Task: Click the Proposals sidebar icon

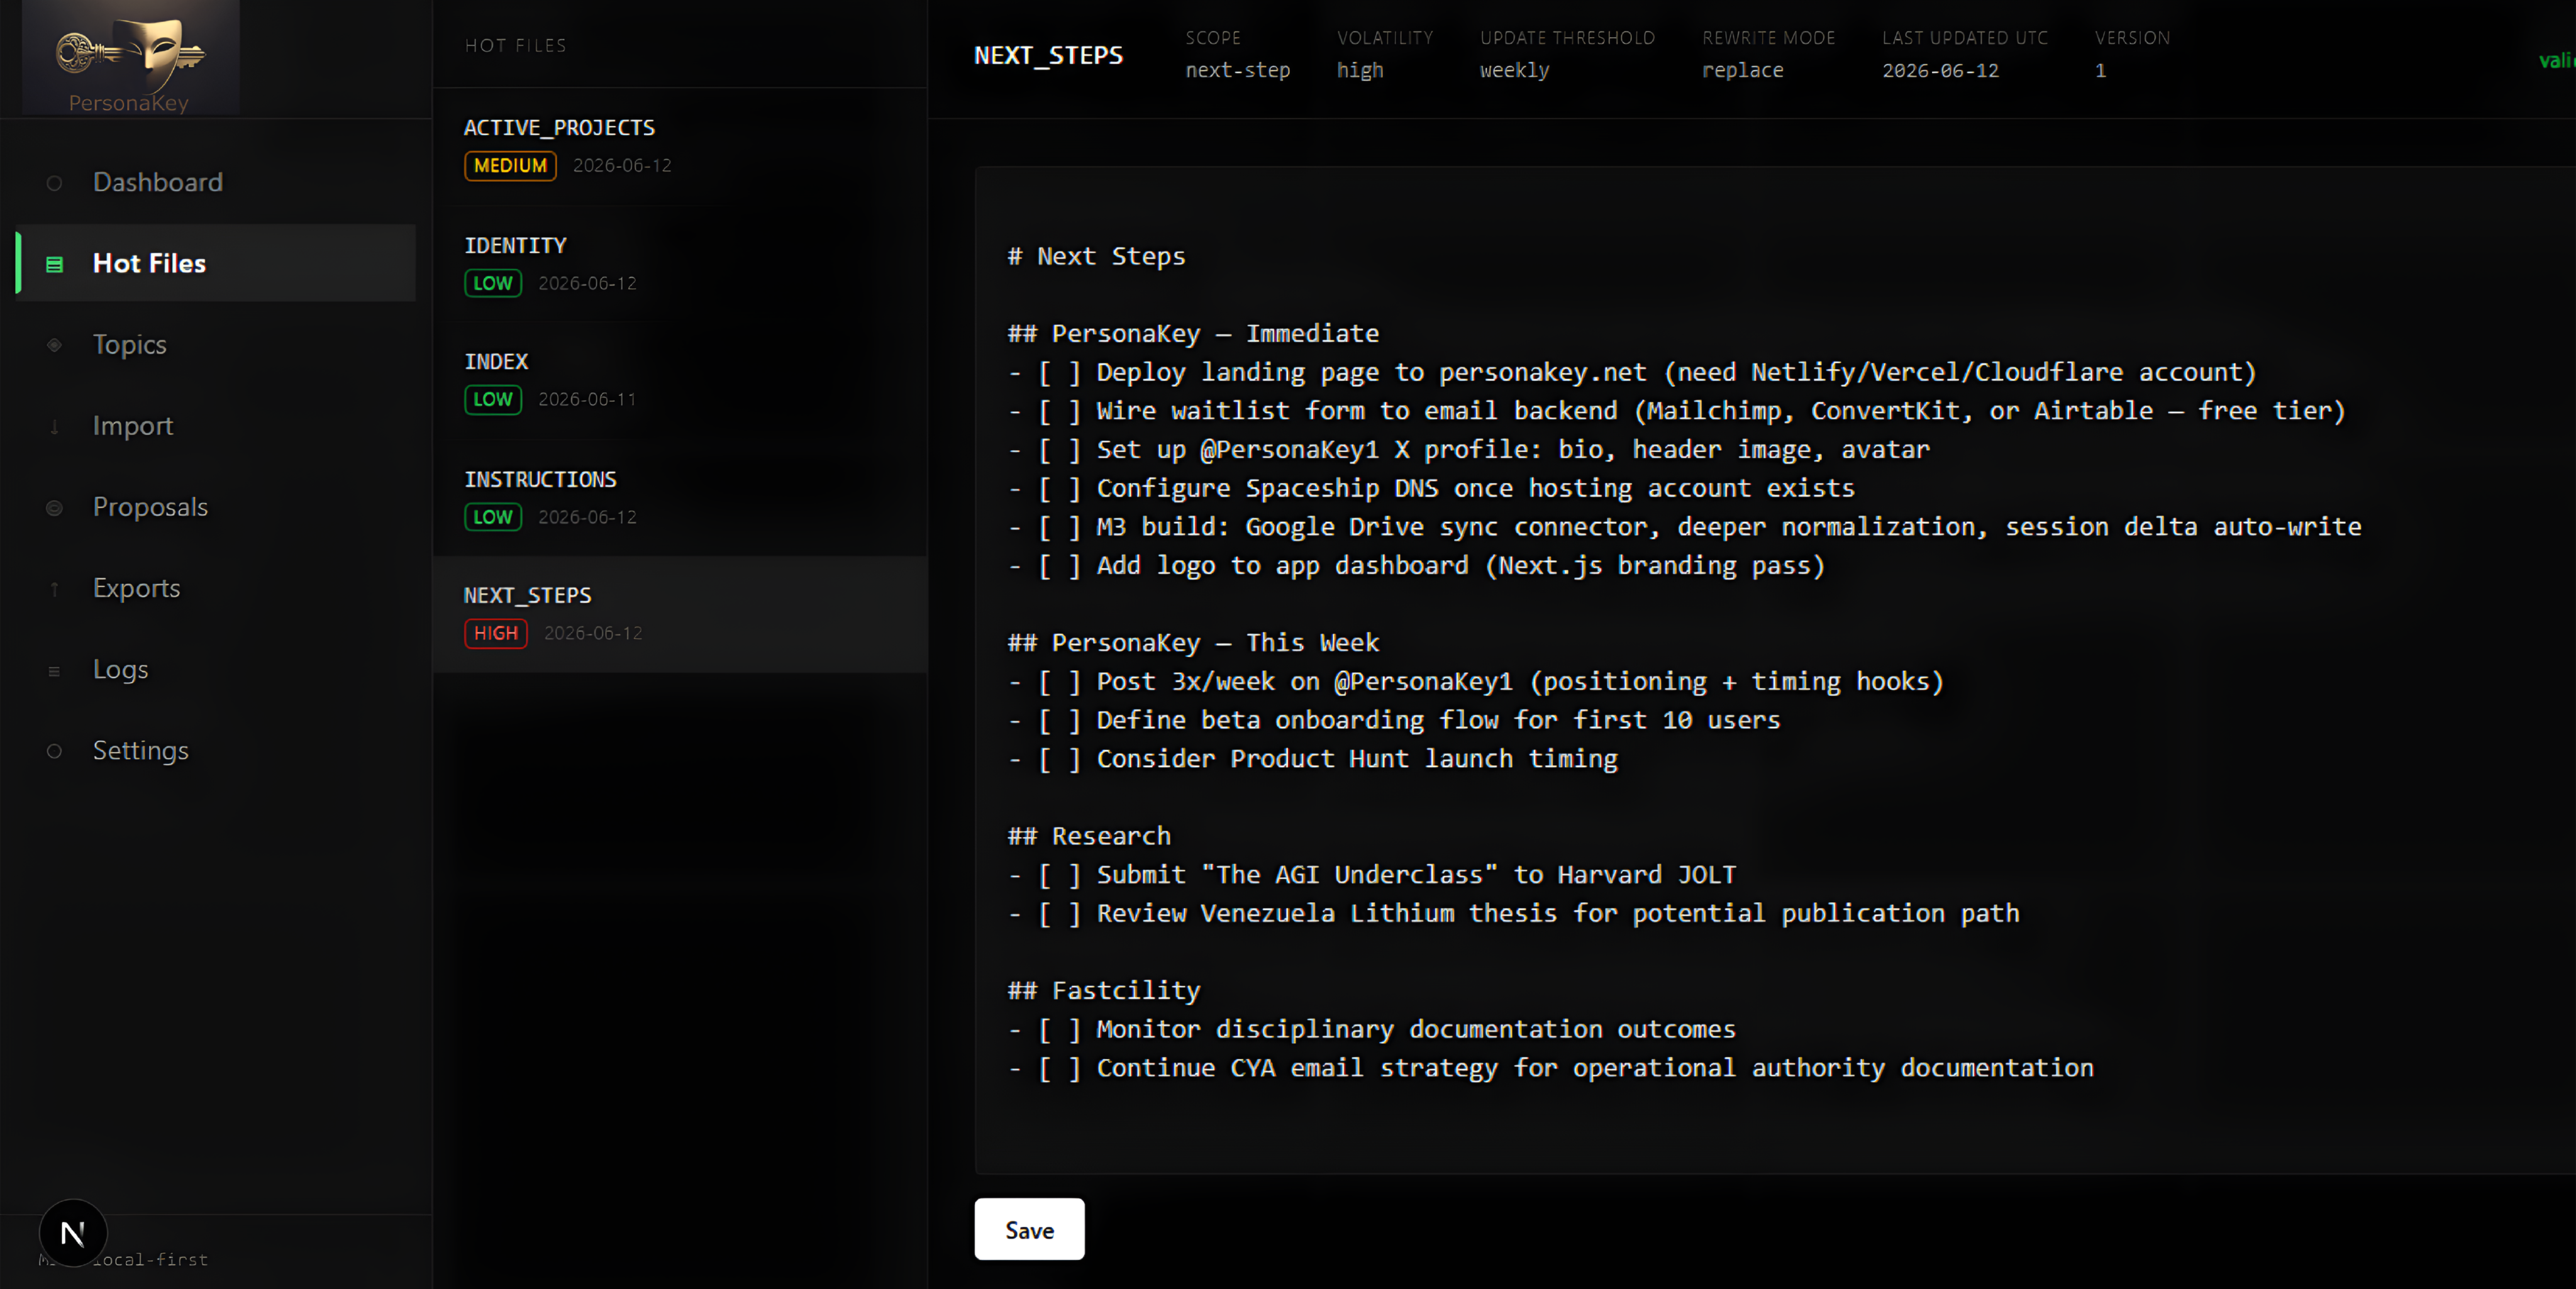Action: pyautogui.click(x=54, y=508)
